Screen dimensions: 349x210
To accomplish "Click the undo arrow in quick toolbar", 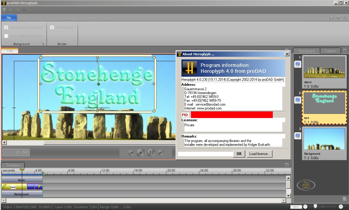I will coord(11,10).
